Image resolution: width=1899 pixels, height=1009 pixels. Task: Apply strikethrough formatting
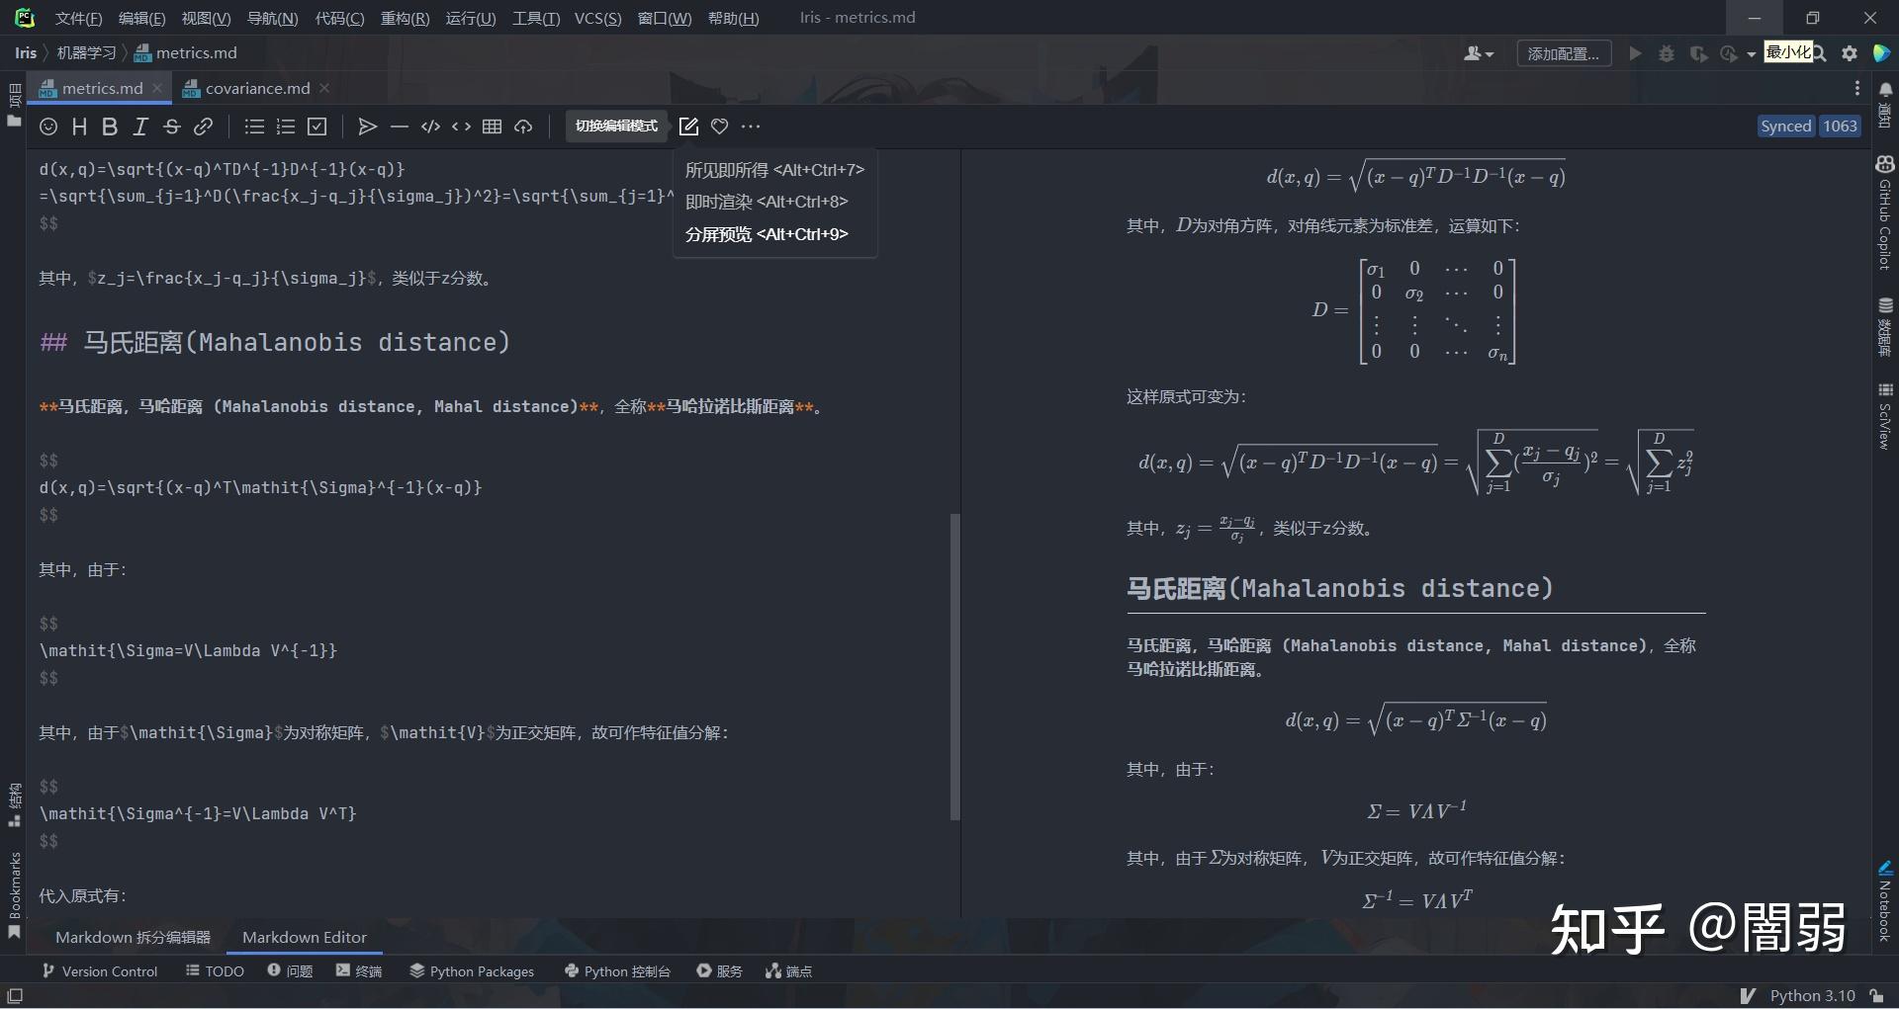click(x=171, y=126)
